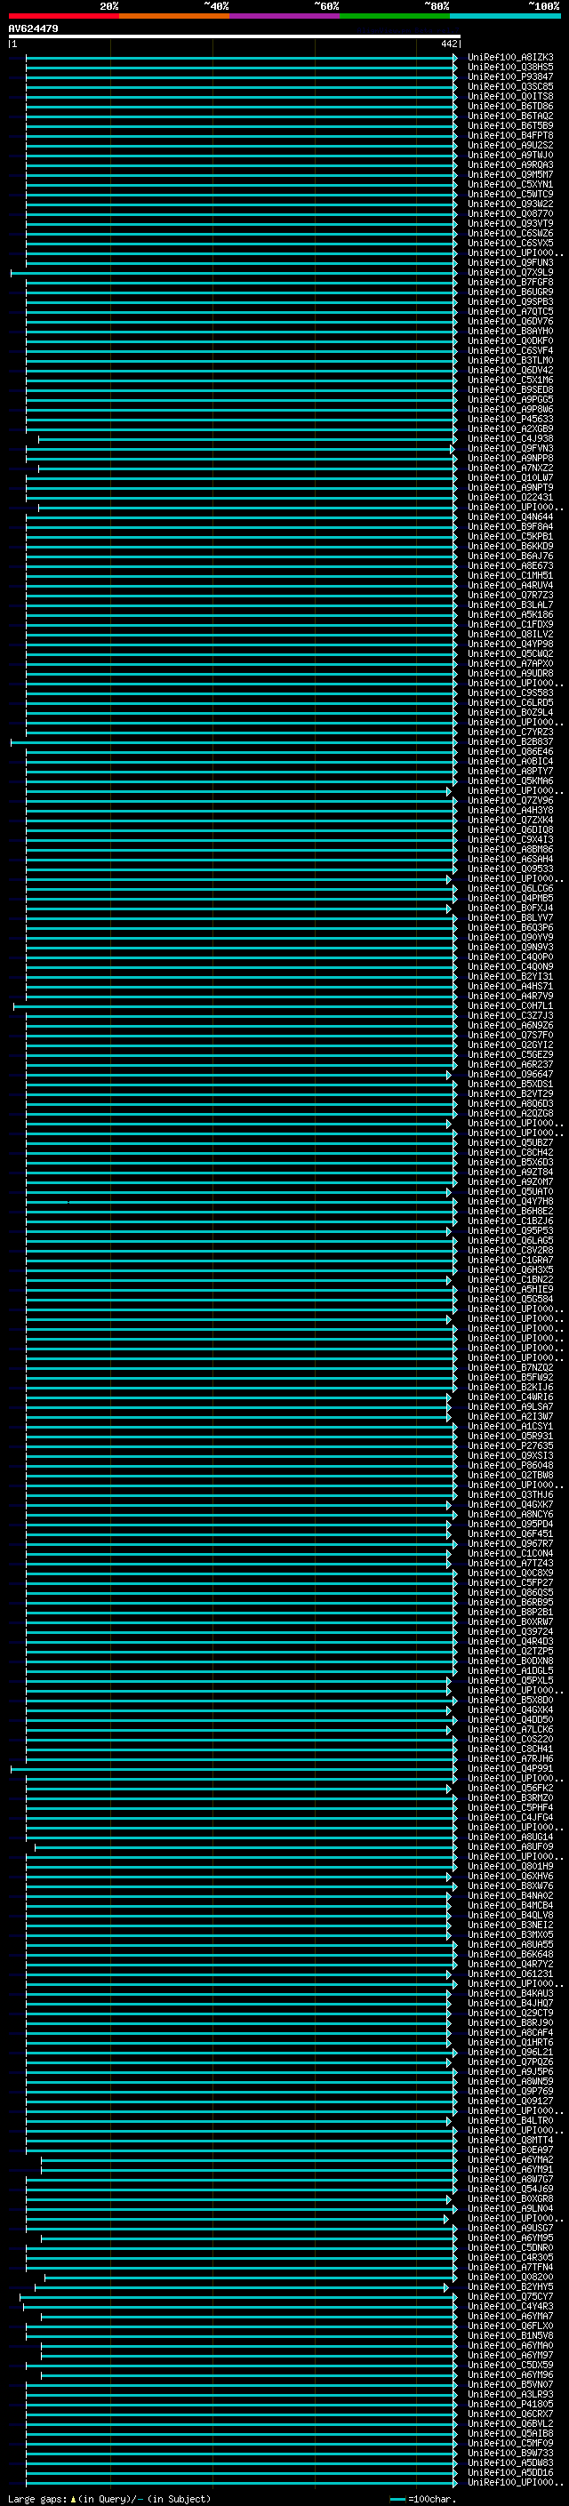Select label UniRef100_Q7X9L9
Screen dimensions: 569x2506
510,272
